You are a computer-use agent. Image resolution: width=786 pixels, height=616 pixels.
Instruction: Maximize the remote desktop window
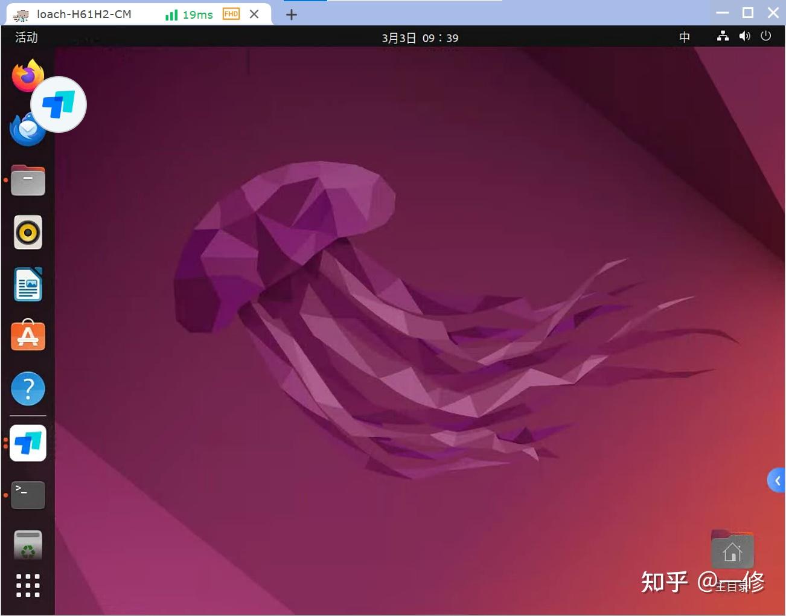click(748, 13)
